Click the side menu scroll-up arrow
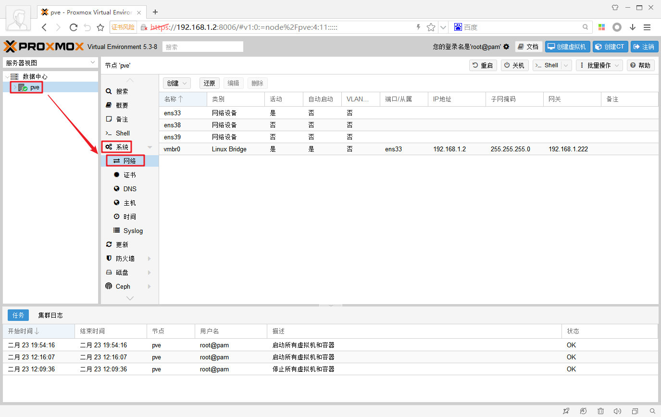This screenshot has height=417, width=661. pyautogui.click(x=130, y=80)
